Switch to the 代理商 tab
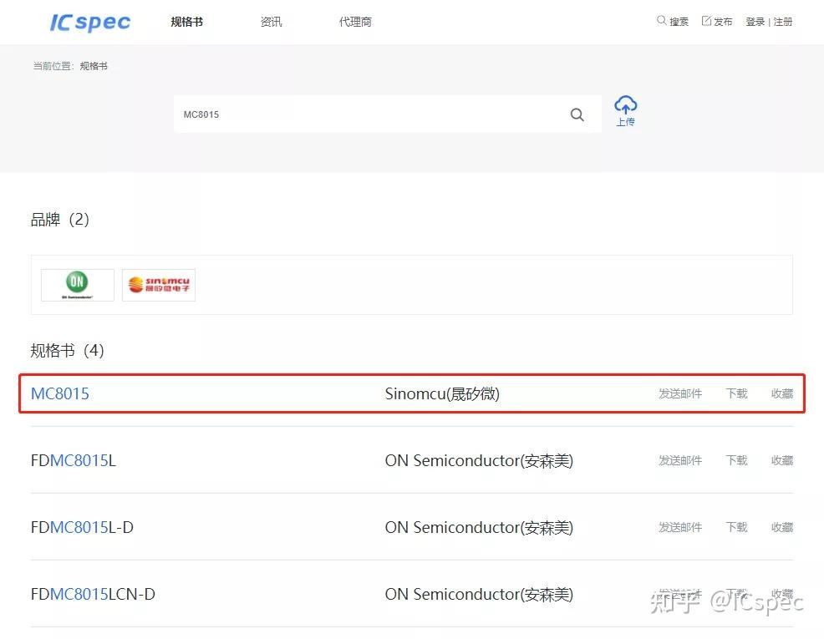This screenshot has width=824, height=639. [355, 22]
